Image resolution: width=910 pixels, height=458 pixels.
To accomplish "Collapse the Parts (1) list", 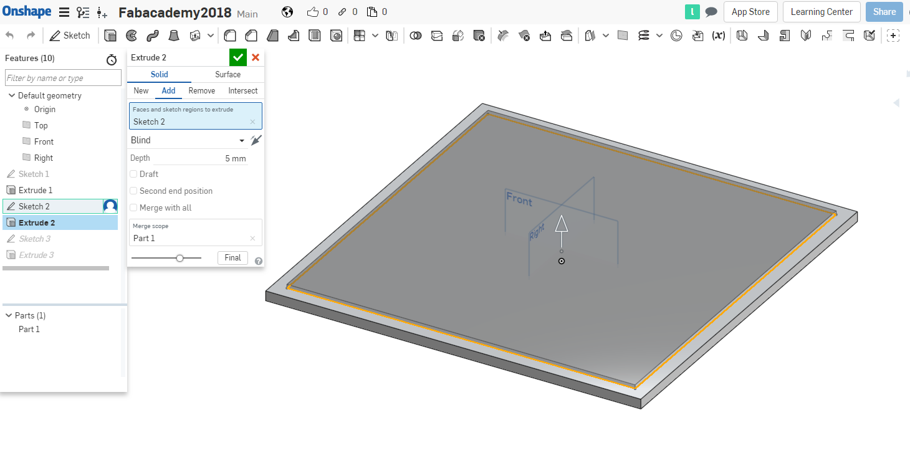I will click(x=9, y=315).
